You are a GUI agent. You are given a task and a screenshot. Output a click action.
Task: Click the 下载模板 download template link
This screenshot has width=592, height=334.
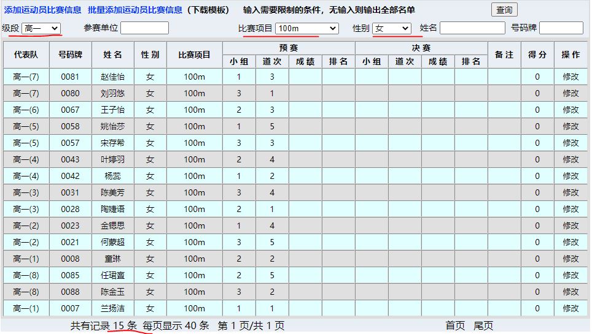pyautogui.click(x=209, y=10)
